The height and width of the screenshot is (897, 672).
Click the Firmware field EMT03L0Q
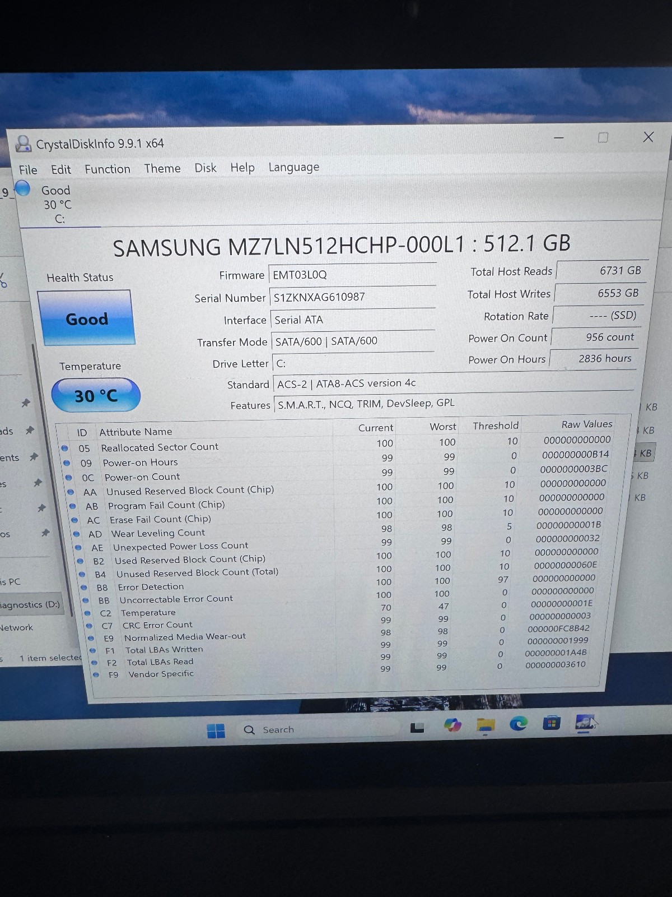tap(352, 274)
